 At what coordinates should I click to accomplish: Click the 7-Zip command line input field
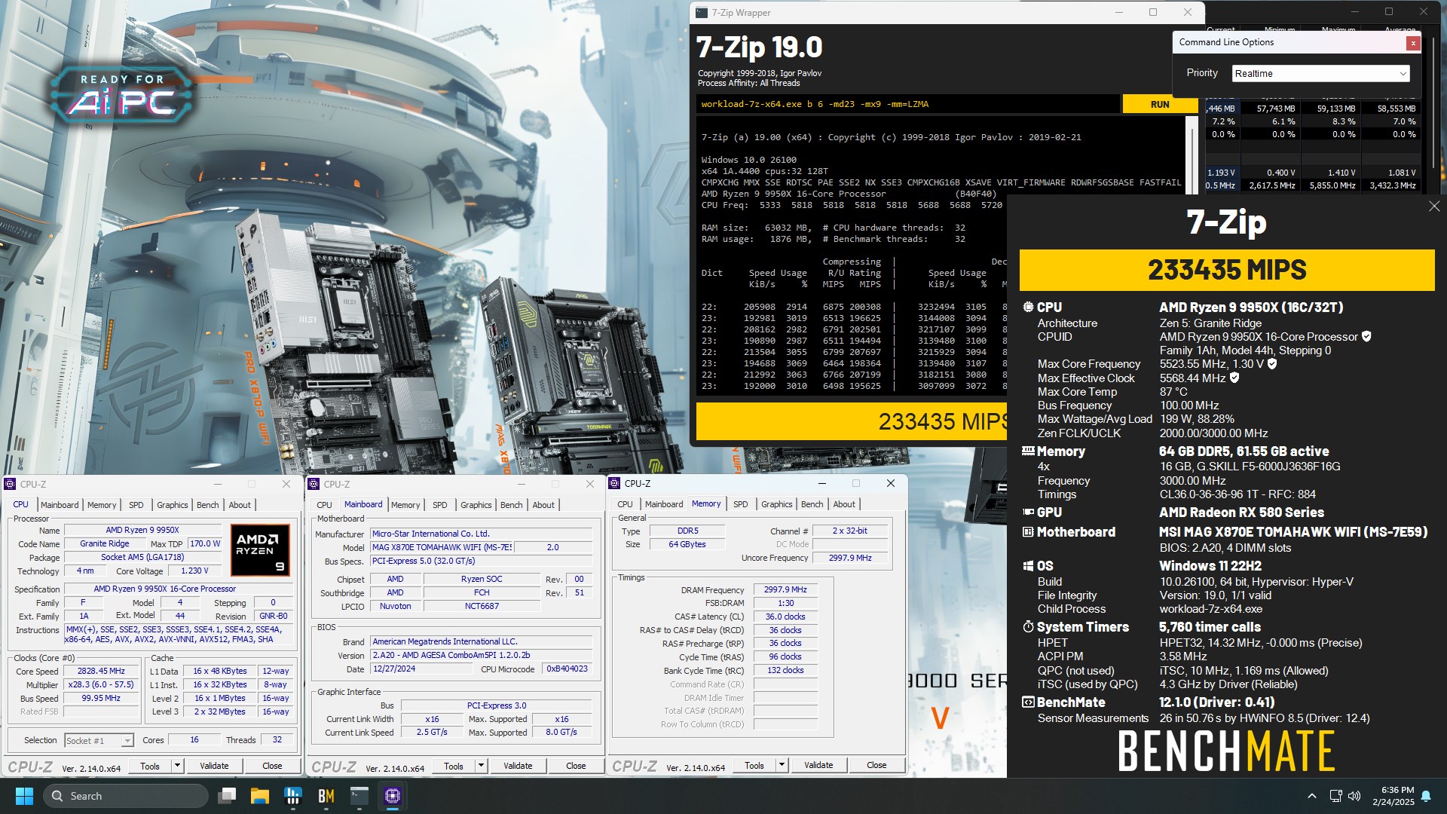[x=907, y=104]
